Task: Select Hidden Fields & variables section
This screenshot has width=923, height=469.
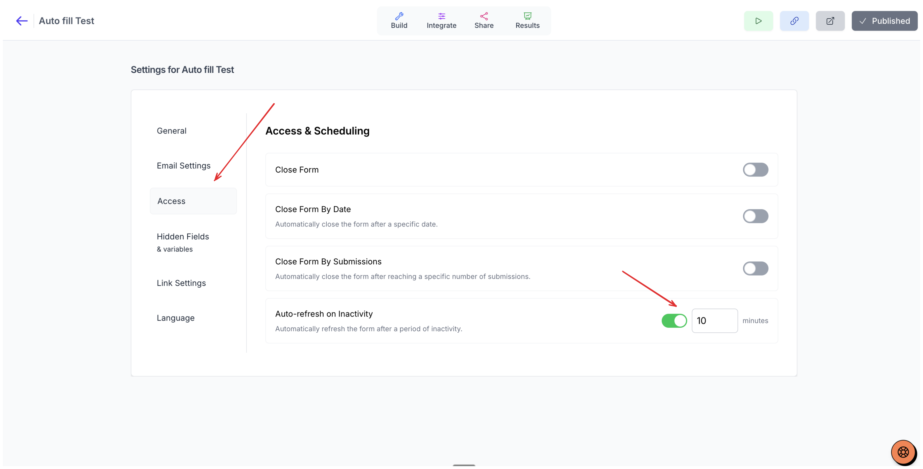Action: click(183, 242)
